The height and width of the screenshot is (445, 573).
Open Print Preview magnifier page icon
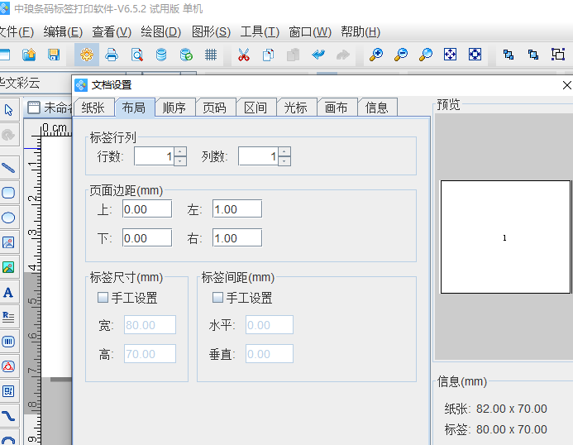click(x=136, y=55)
